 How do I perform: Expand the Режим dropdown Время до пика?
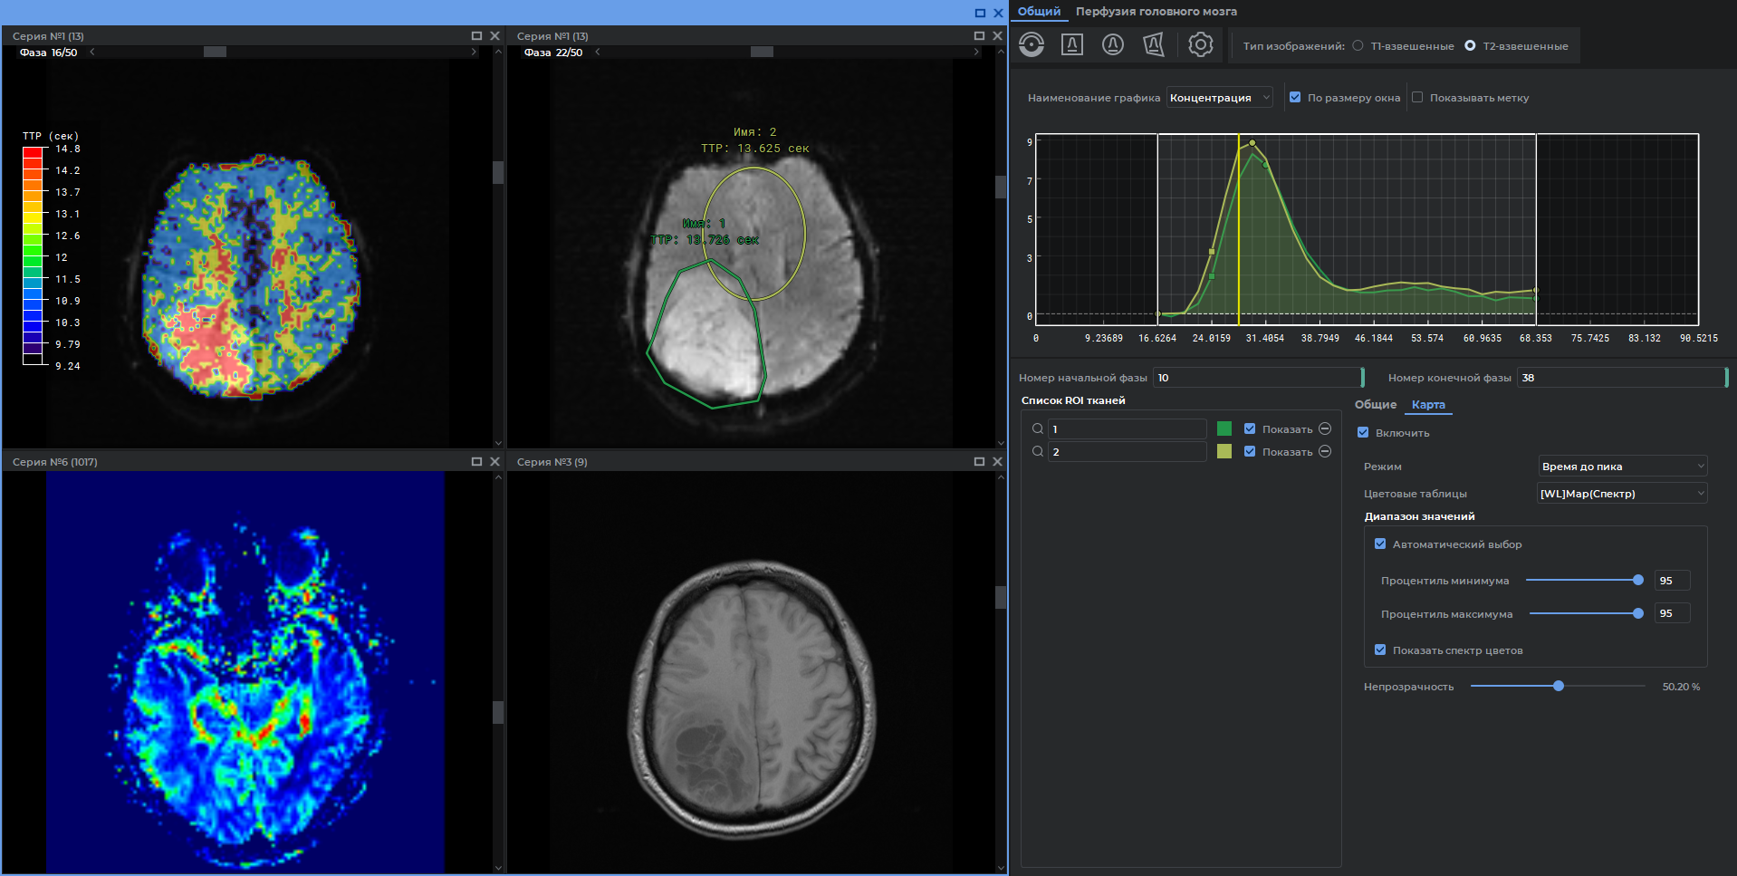click(x=1622, y=467)
